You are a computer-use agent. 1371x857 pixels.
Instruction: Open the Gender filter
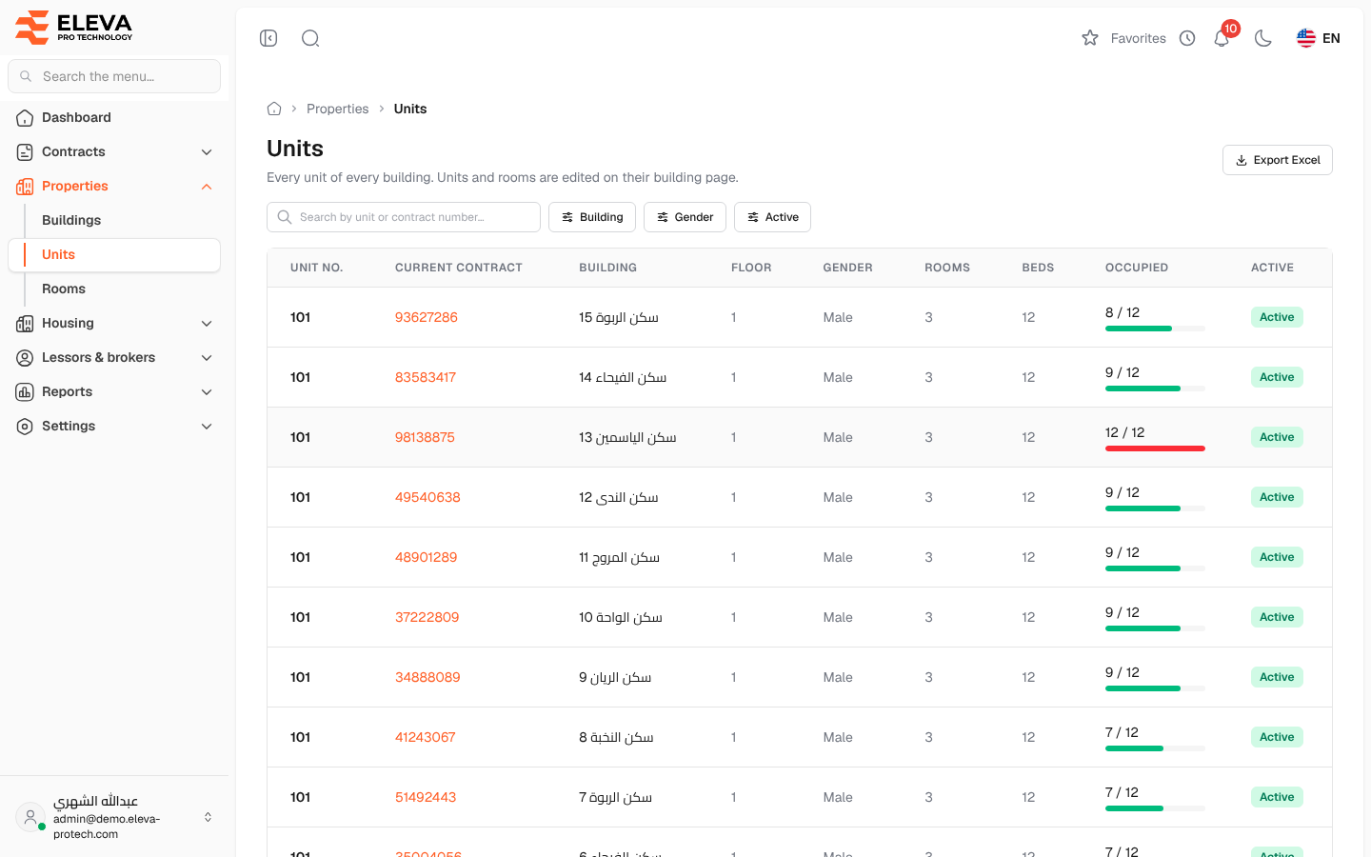coord(685,217)
